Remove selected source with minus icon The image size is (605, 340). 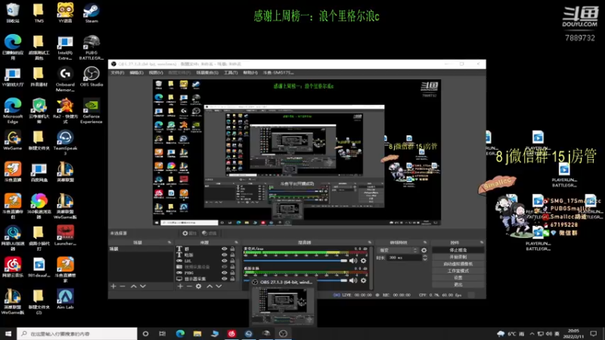tap(189, 286)
